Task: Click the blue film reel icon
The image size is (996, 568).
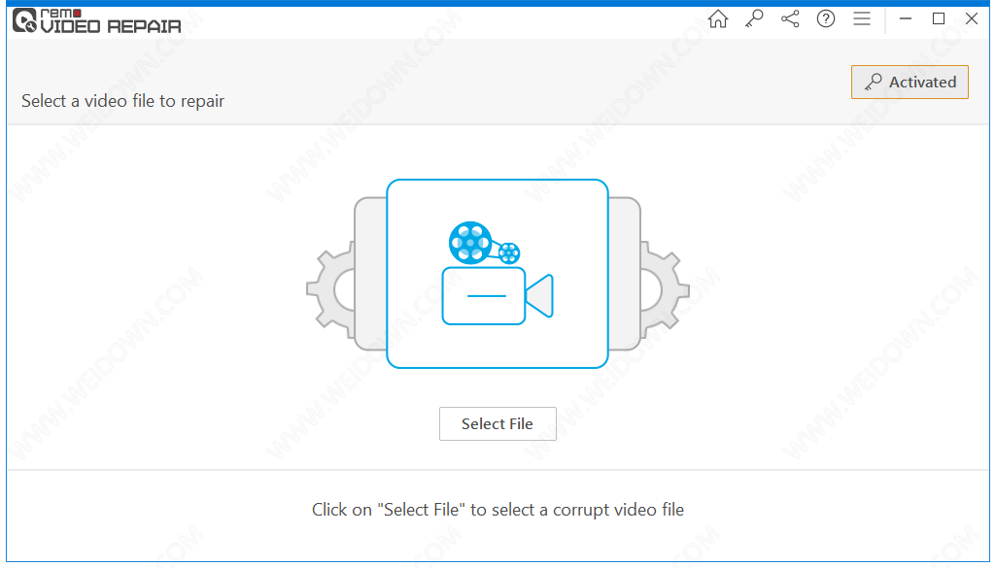Action: (470, 243)
